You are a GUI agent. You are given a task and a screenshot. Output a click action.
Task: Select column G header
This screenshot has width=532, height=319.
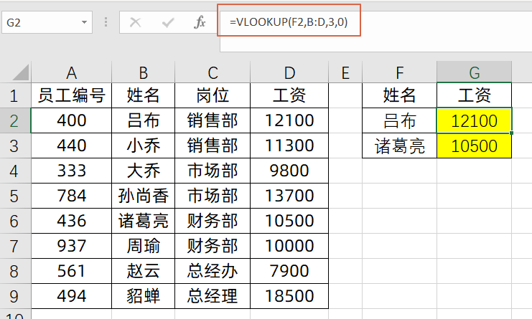point(475,72)
